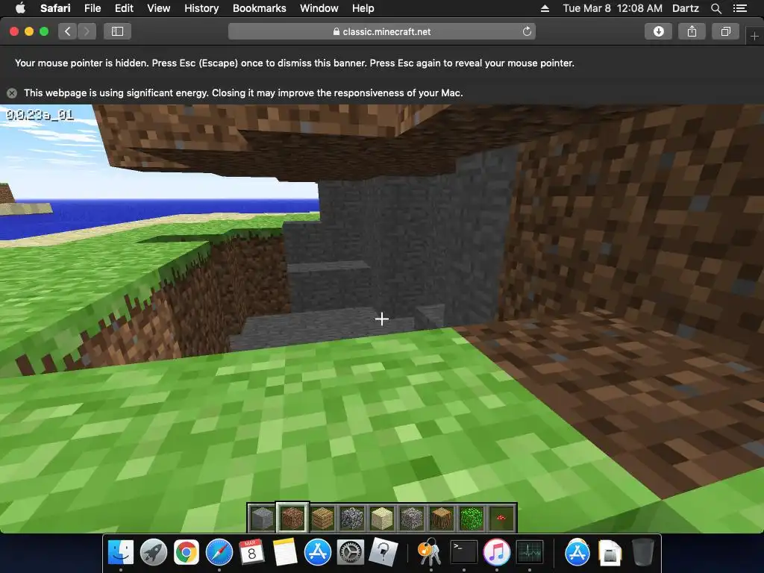Select the sand block hotbar slot
764x573 pixels.
tap(382, 518)
